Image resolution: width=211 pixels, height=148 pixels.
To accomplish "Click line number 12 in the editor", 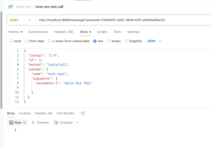I will click(17, 102).
